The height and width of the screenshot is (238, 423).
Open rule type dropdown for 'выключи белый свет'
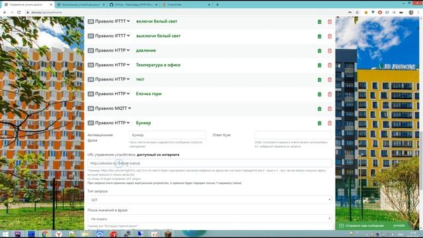(x=112, y=36)
